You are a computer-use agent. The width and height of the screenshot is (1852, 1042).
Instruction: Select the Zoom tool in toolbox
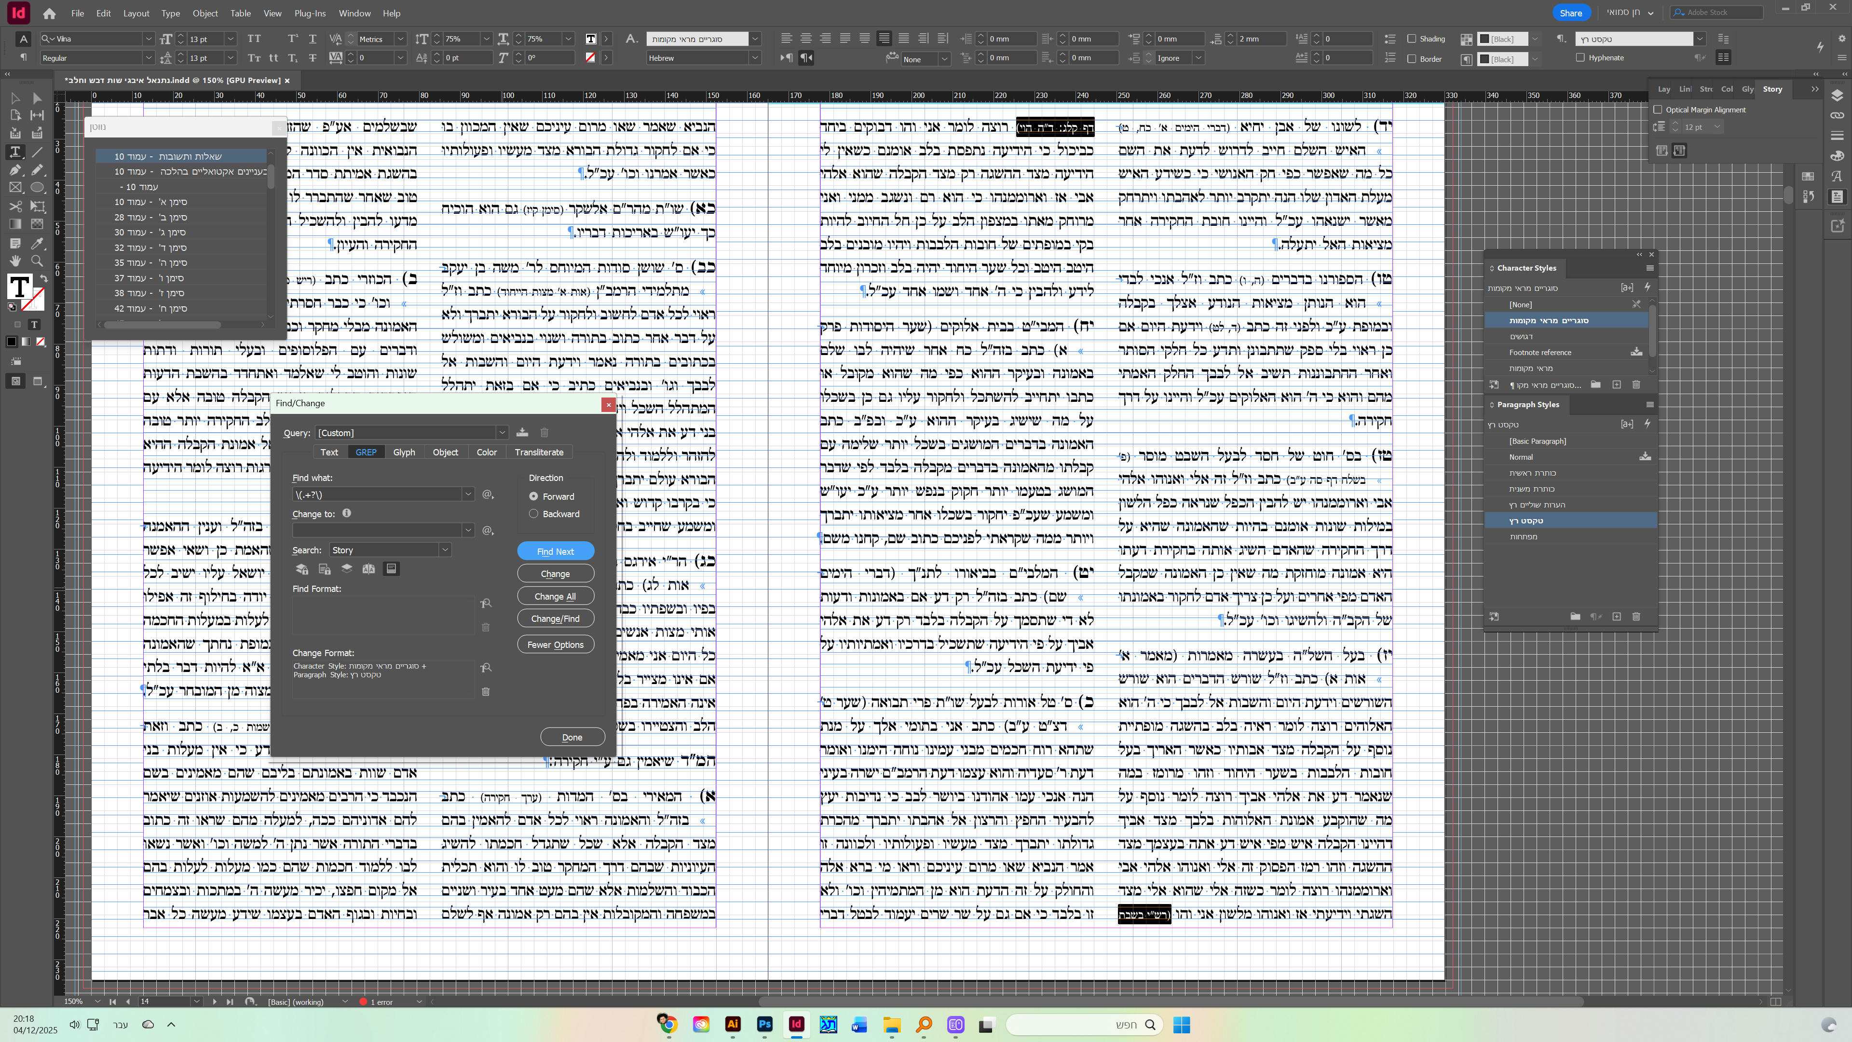pyautogui.click(x=38, y=261)
